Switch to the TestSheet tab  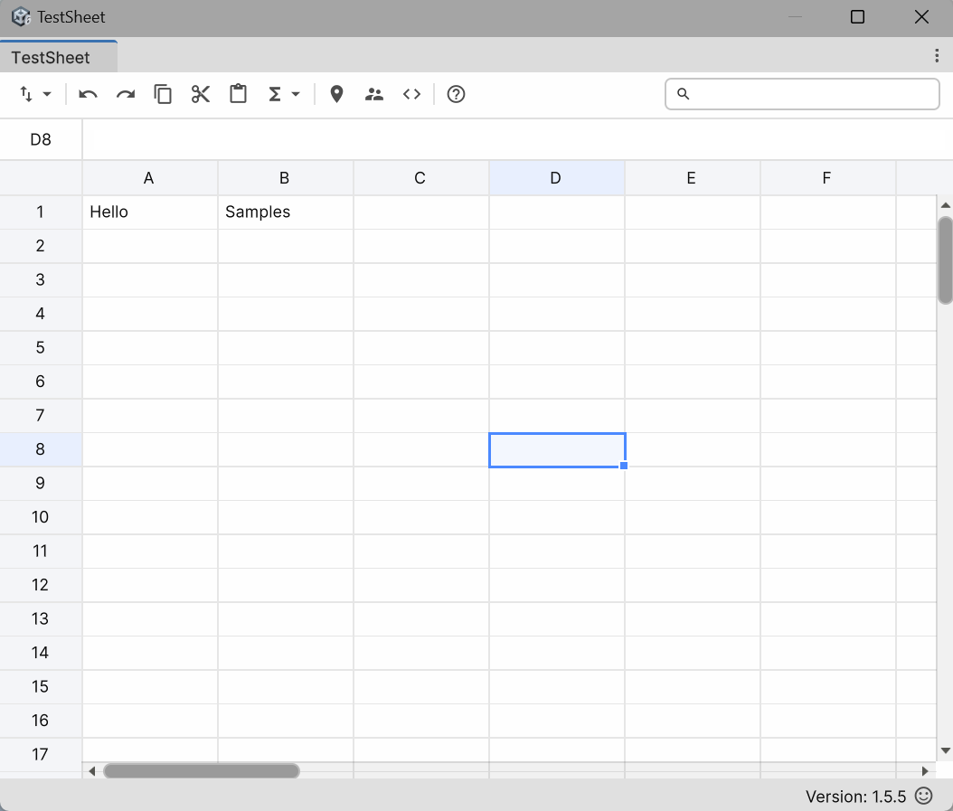(59, 57)
